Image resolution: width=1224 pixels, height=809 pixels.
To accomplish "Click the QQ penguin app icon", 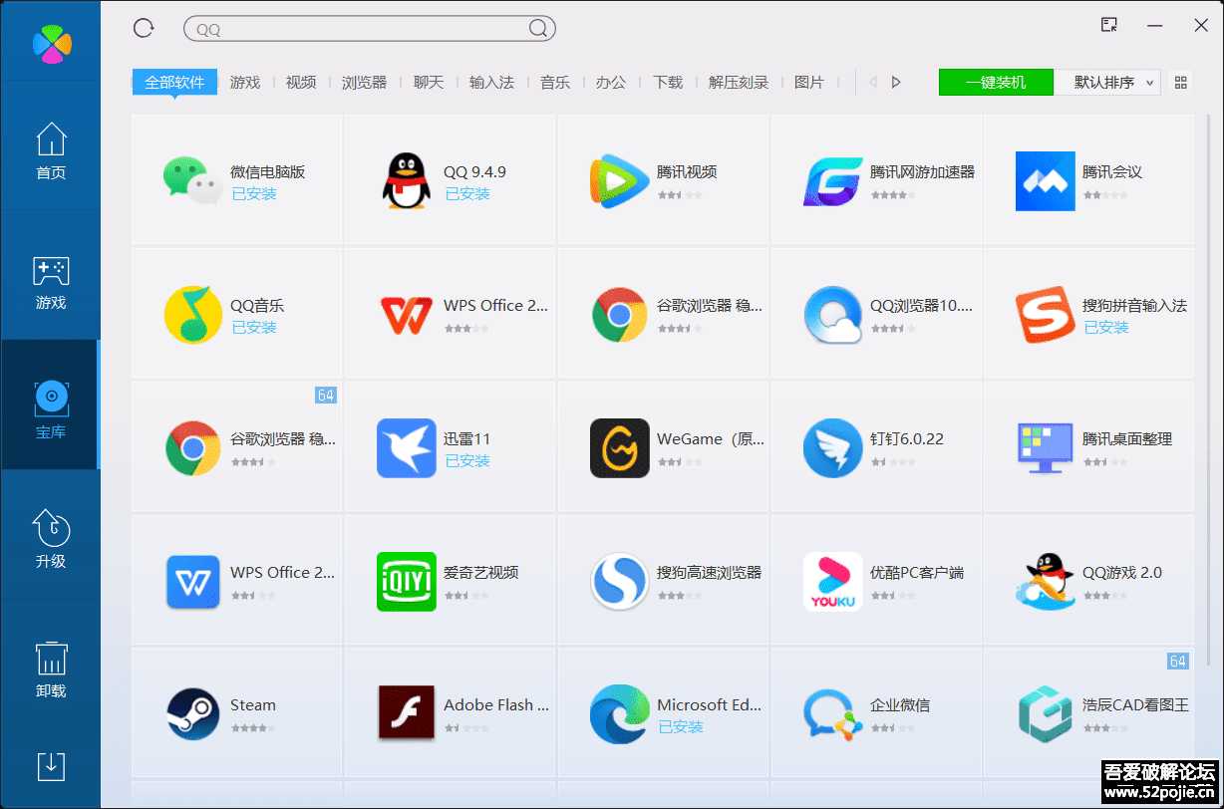I will [406, 181].
